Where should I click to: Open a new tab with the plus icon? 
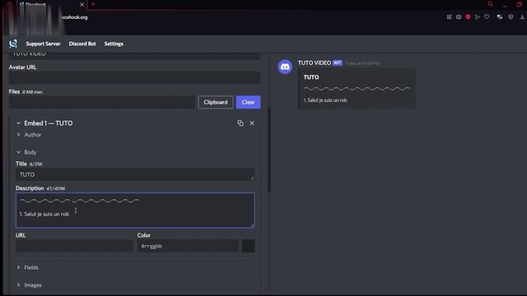(x=93, y=4)
